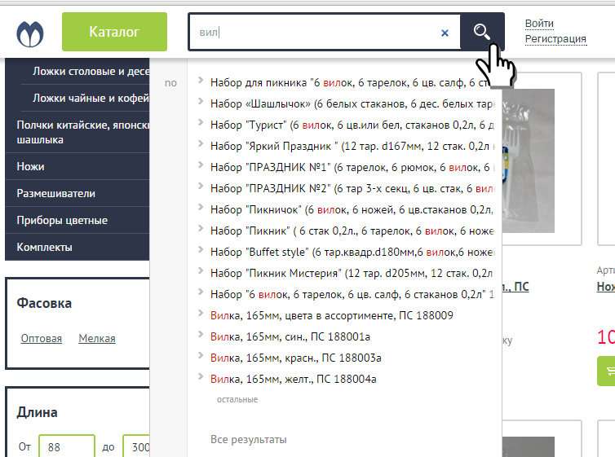Choose suggestion Набор "Buffet style"

tap(352, 252)
